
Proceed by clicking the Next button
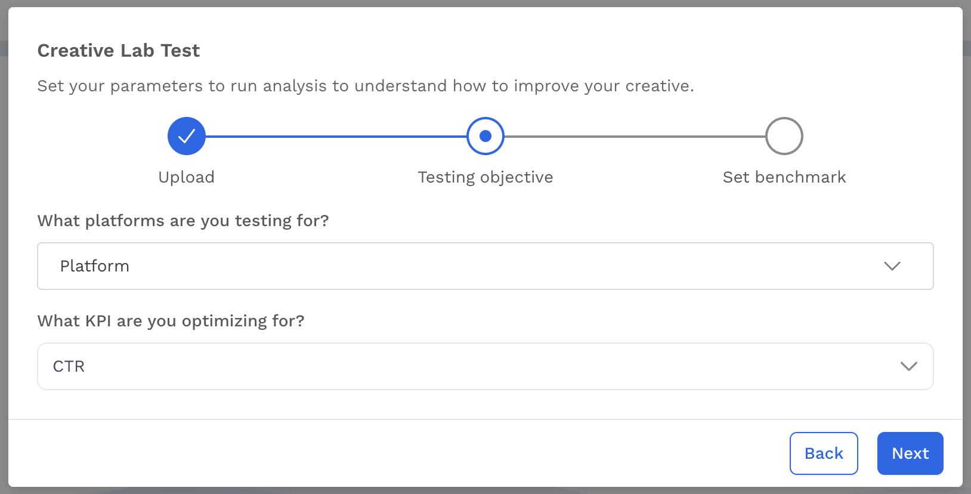click(x=910, y=453)
